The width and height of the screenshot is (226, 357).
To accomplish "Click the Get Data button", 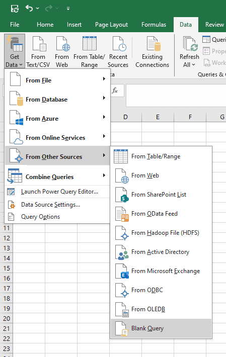I will (15, 51).
